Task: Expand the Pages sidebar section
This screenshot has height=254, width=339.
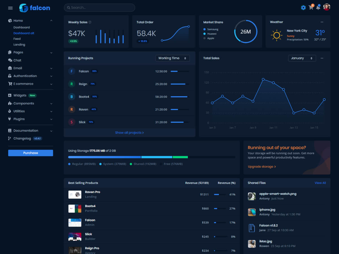Action: pyautogui.click(x=30, y=52)
